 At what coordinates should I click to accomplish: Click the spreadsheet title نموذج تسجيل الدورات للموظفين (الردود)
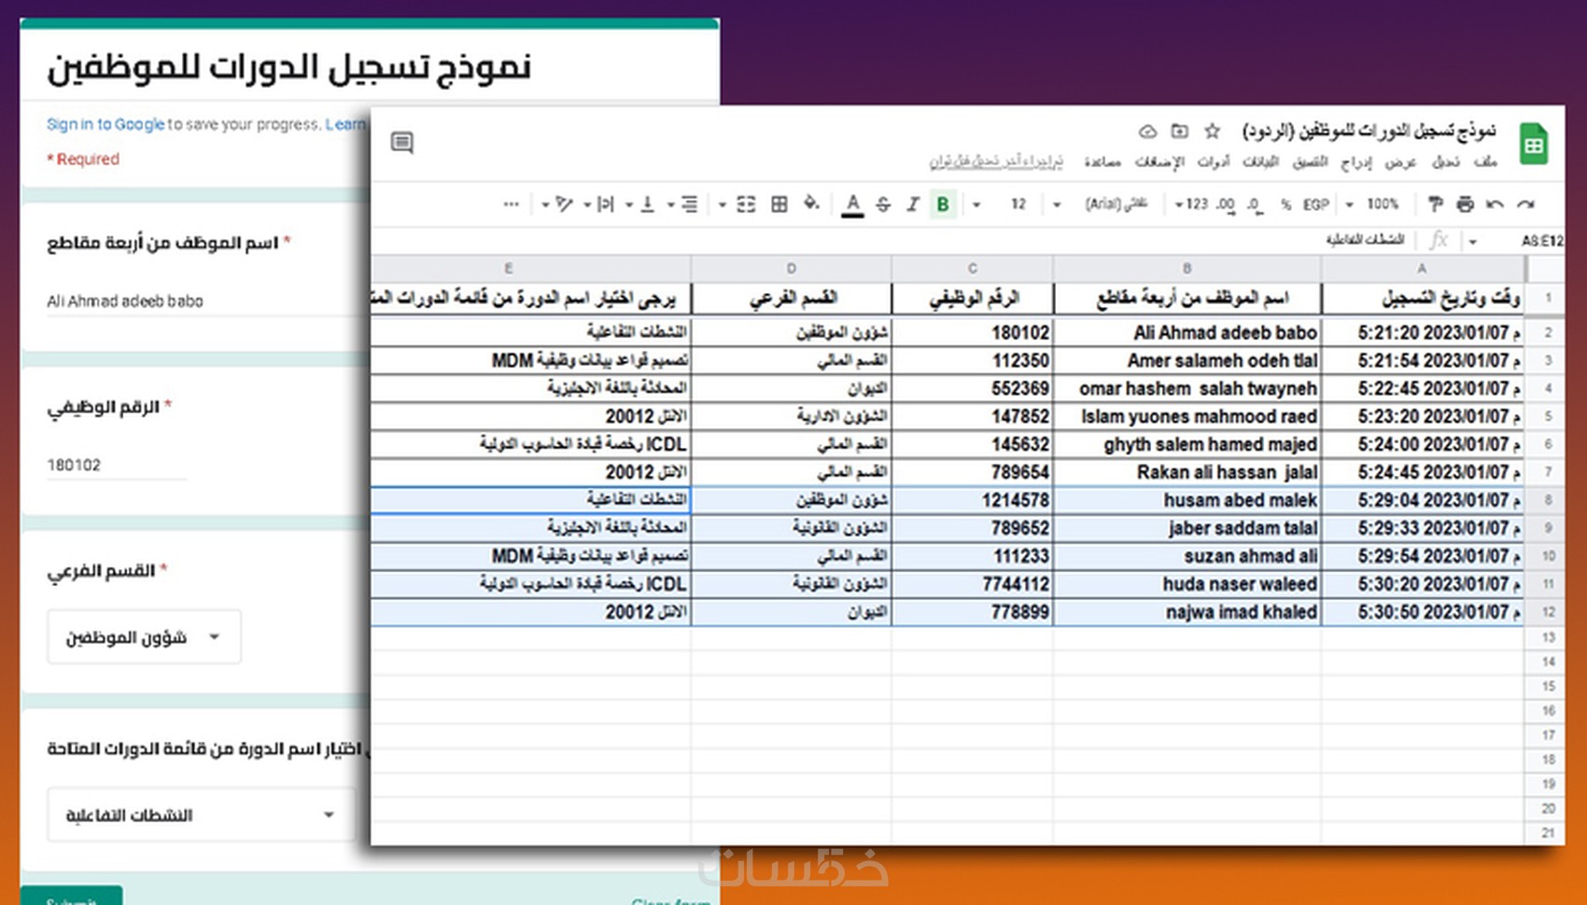point(1369,131)
